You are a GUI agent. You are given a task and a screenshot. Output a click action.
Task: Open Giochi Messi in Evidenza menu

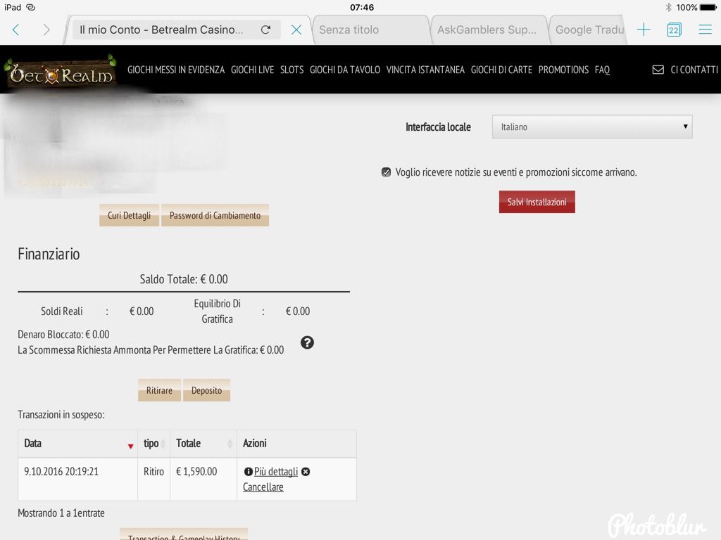tap(176, 70)
